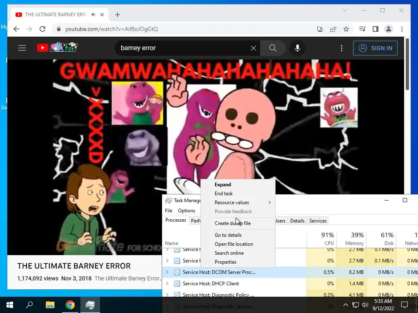Screen dimensions: 418x313
Task: Open Task Manager Options menu
Action: pos(186,211)
